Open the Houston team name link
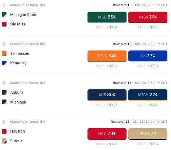 tap(17, 131)
